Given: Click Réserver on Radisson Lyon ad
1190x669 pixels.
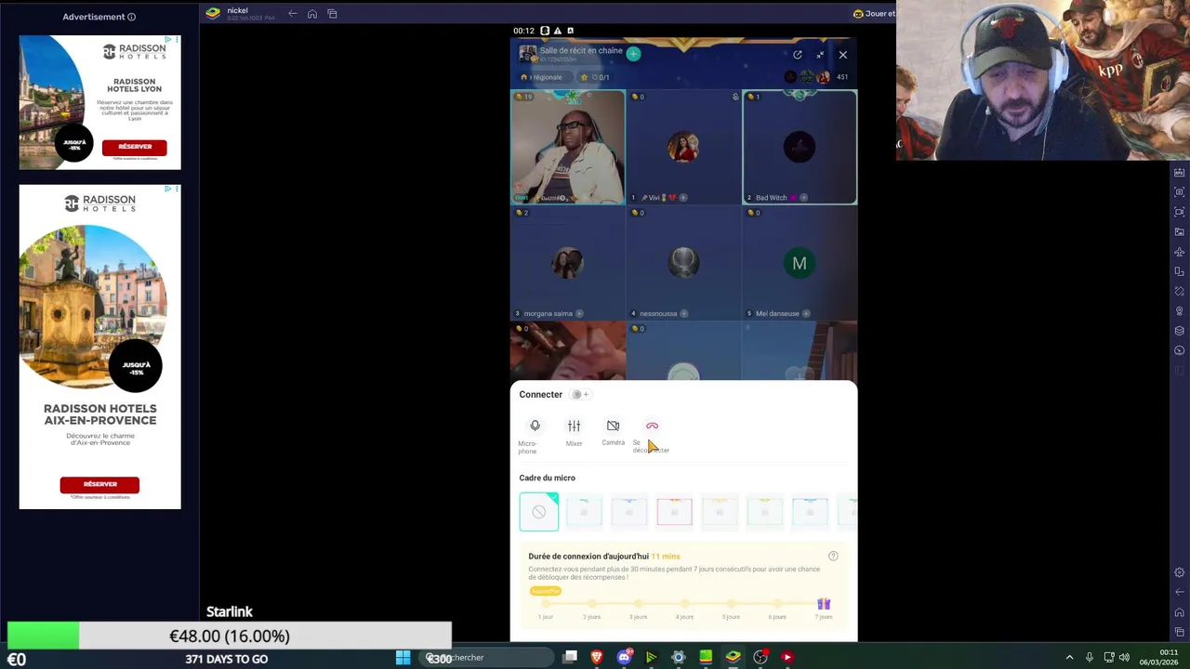Looking at the screenshot, I should click(x=135, y=147).
